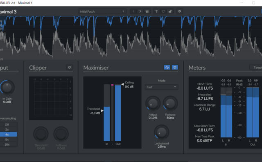Toggle the Maximiser waveform icon button
The image size is (262, 162).
(167, 67)
